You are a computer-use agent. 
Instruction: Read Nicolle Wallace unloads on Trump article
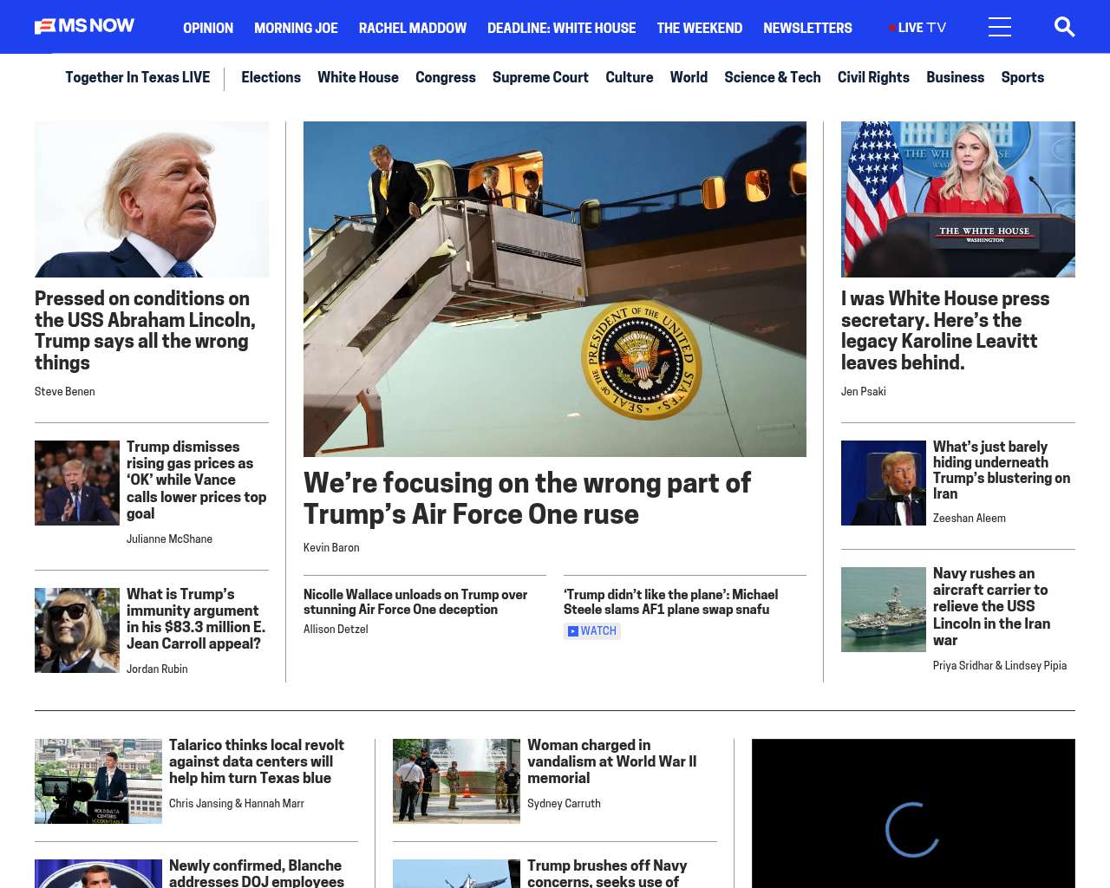pos(415,602)
